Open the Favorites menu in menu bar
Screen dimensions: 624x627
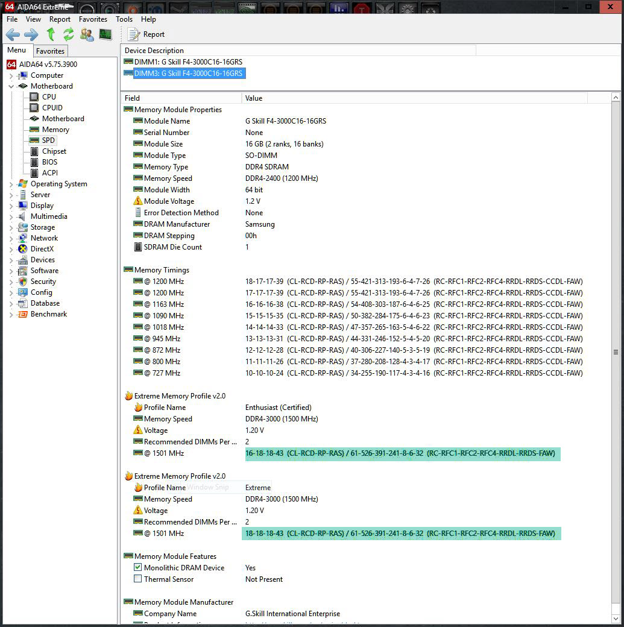pyautogui.click(x=93, y=19)
